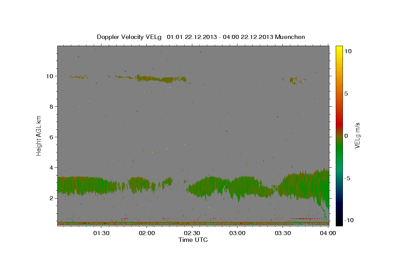Click 'Muenchen' in the plot title
The width and height of the screenshot is (407, 271).
(290, 37)
